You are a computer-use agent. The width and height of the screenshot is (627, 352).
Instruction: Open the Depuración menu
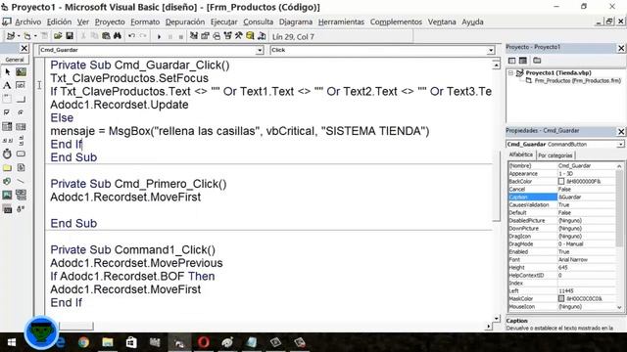[x=185, y=22]
